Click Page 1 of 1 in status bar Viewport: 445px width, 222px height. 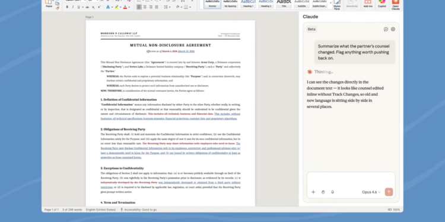52,210
